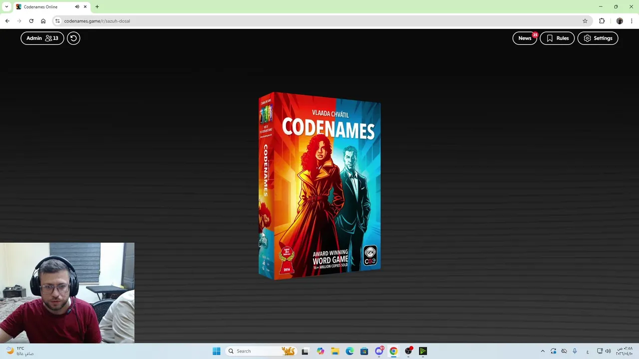Open the weather widget on taskbar
Image resolution: width=639 pixels, height=359 pixels.
pos(19,351)
